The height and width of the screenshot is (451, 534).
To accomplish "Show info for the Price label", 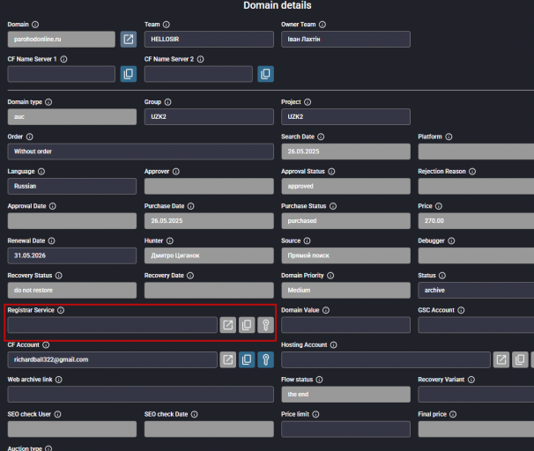I will 439,206.
